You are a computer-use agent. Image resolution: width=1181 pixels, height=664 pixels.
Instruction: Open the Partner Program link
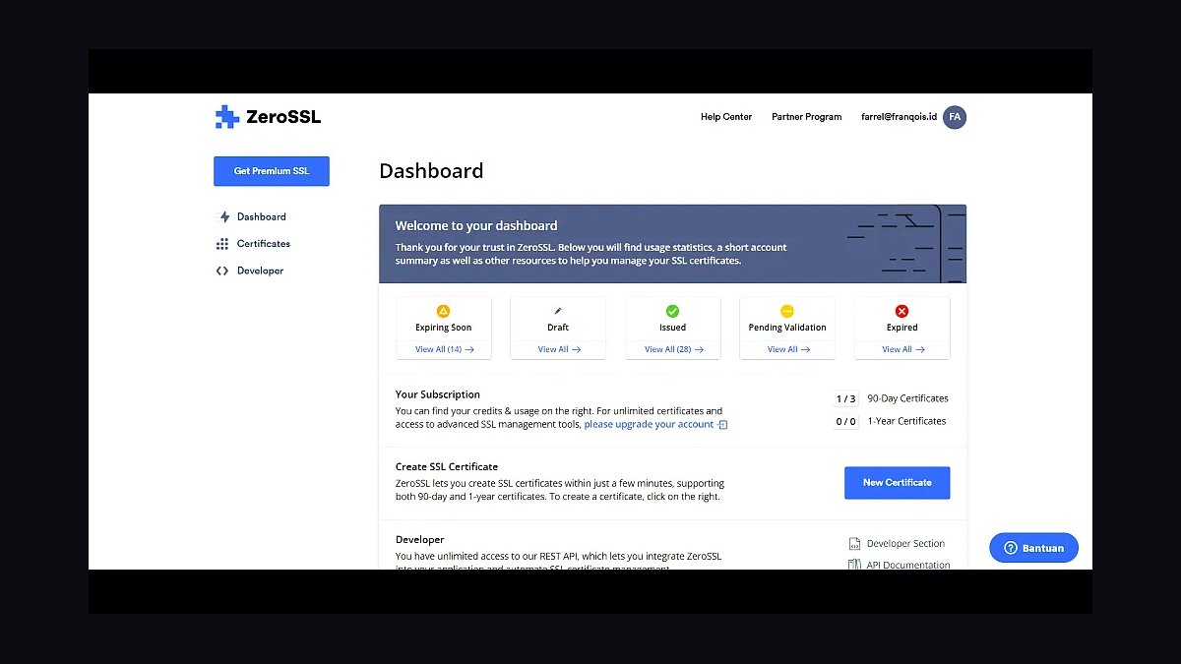[x=807, y=117]
